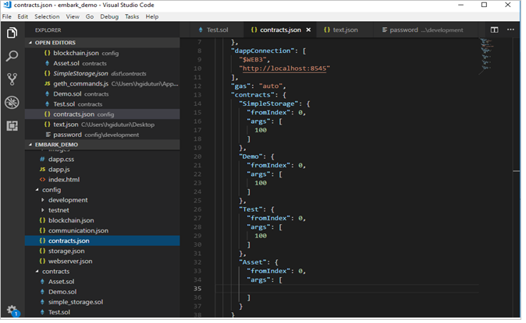Open Test.sol in Open Editors list
This screenshot has height=323, width=526.
[103, 105]
